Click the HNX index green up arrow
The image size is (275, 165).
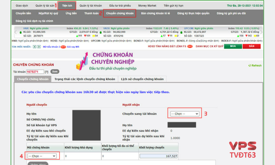pos(21,32)
